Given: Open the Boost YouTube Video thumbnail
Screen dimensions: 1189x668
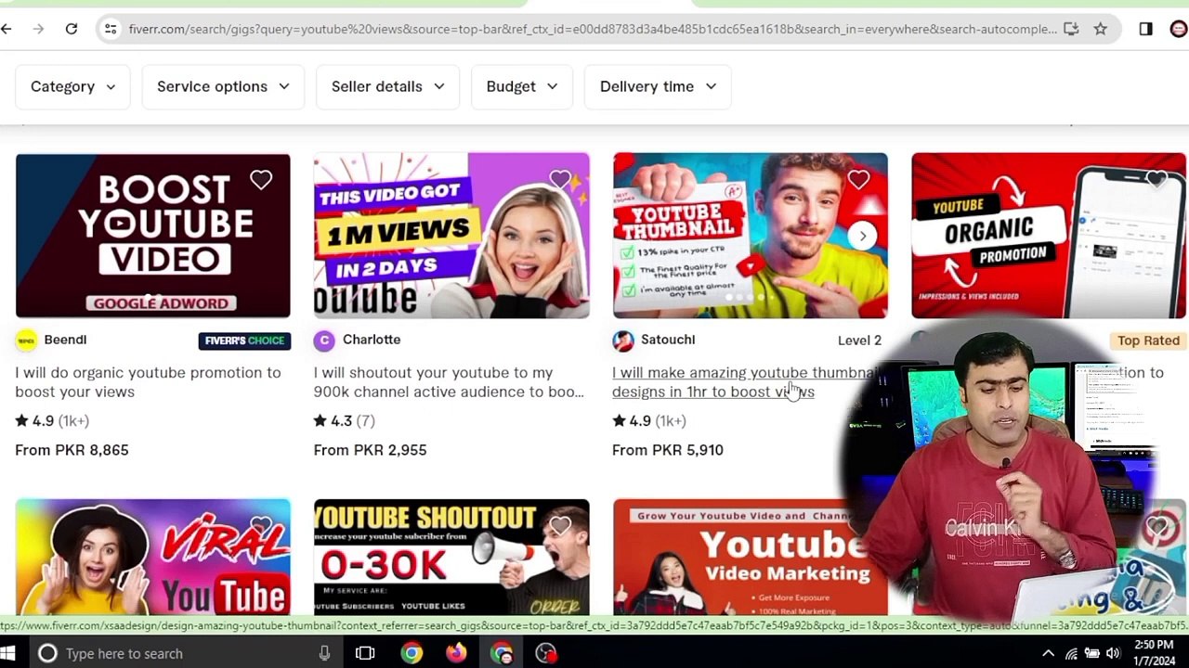Looking at the screenshot, I should pyautogui.click(x=153, y=236).
